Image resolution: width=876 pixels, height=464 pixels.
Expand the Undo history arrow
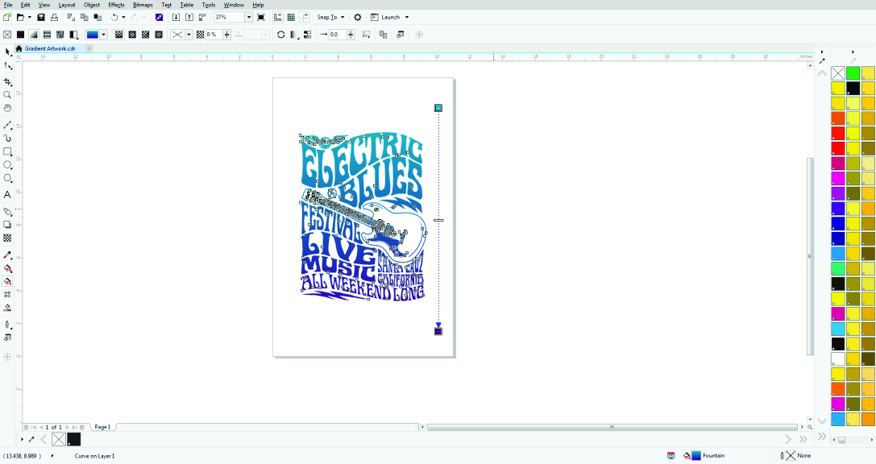[x=123, y=17]
